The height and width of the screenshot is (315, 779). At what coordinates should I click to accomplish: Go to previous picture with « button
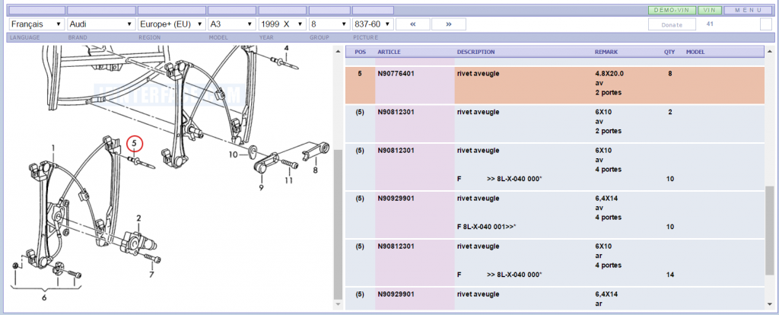click(413, 24)
